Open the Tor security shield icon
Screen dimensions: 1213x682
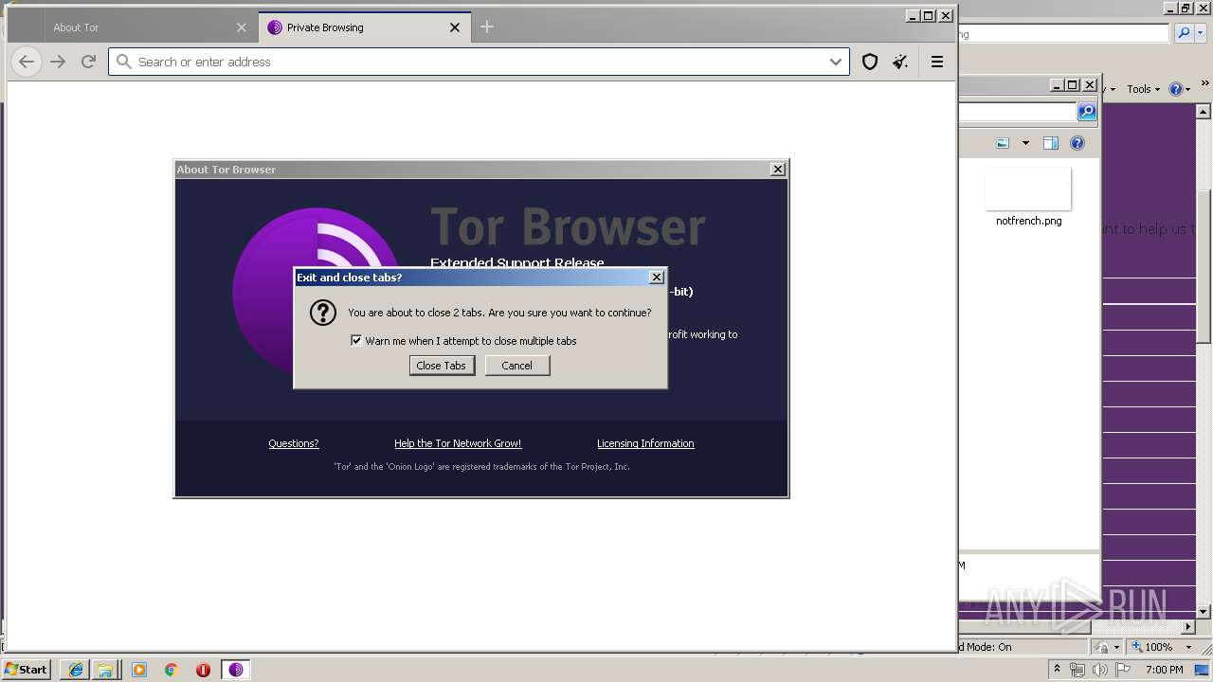click(870, 62)
